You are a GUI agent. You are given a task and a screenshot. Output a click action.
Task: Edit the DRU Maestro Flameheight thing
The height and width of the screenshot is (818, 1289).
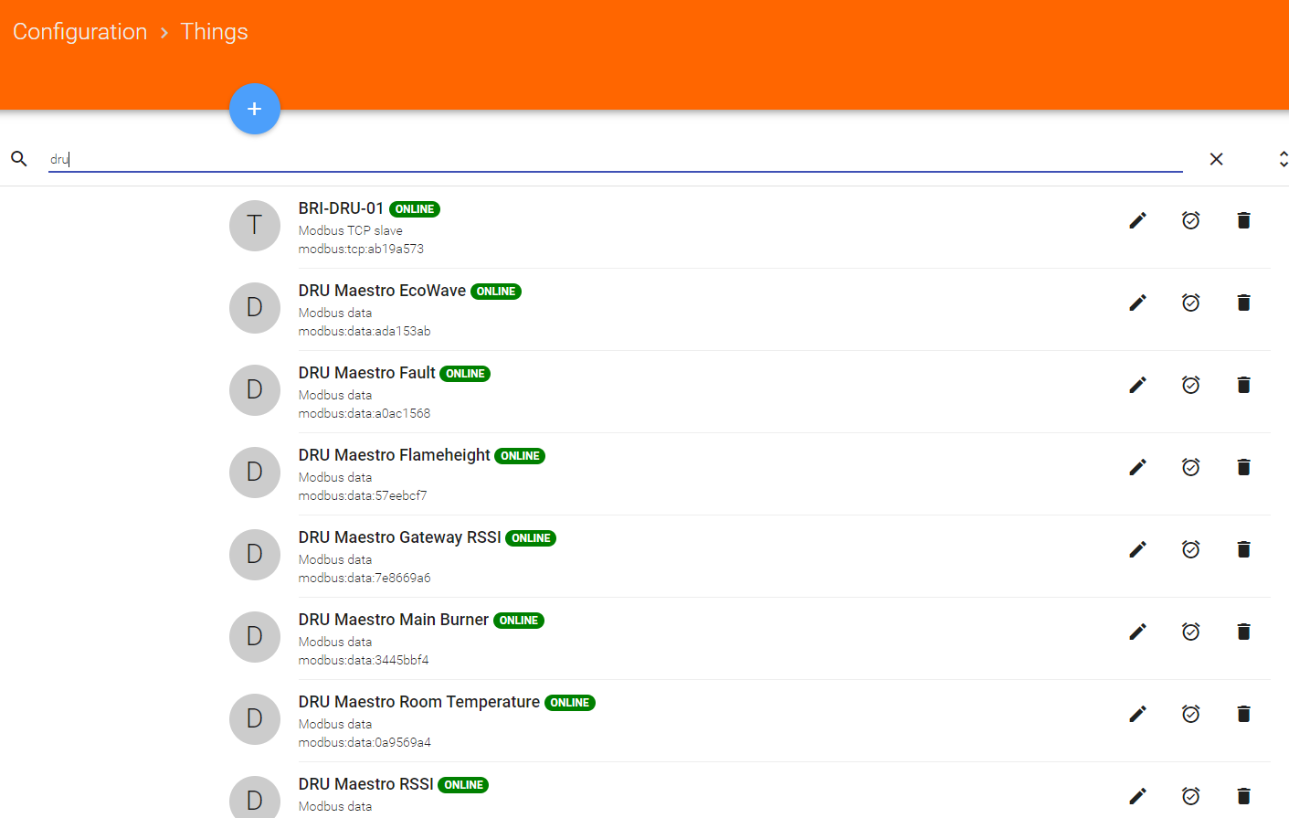pyautogui.click(x=1137, y=467)
